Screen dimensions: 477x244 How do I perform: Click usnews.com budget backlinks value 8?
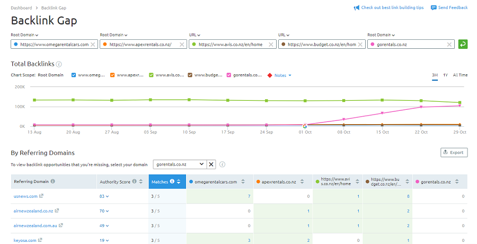pyautogui.click(x=408, y=196)
